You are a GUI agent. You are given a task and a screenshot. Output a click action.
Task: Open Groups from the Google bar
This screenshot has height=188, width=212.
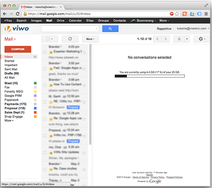pos(103,20)
